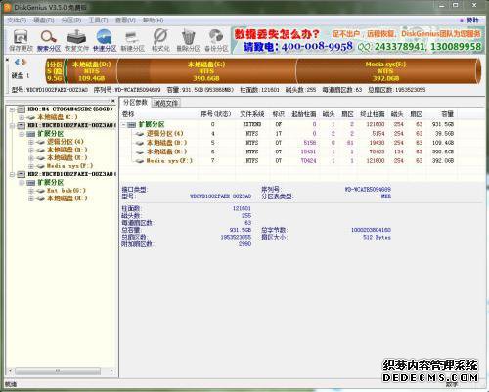Click the data loss advertisement banner

(358, 40)
